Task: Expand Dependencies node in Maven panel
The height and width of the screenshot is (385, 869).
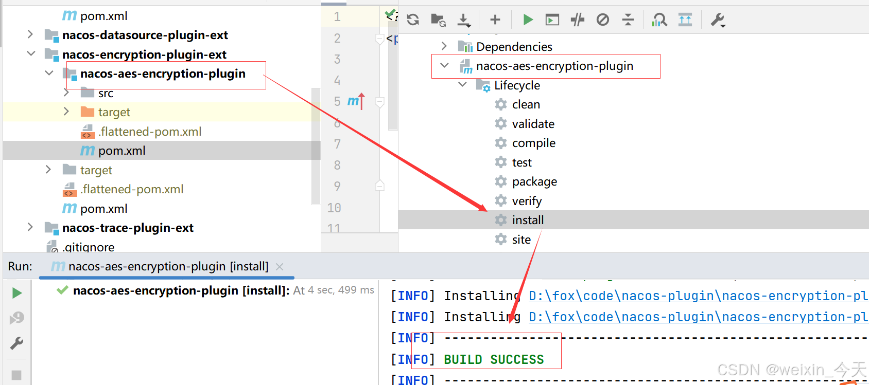Action: click(x=444, y=46)
